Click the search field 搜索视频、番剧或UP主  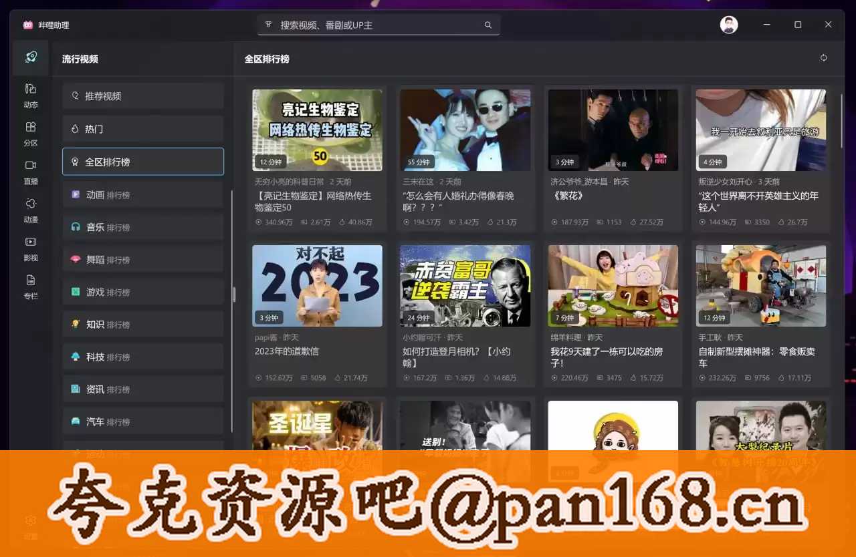[x=379, y=25]
